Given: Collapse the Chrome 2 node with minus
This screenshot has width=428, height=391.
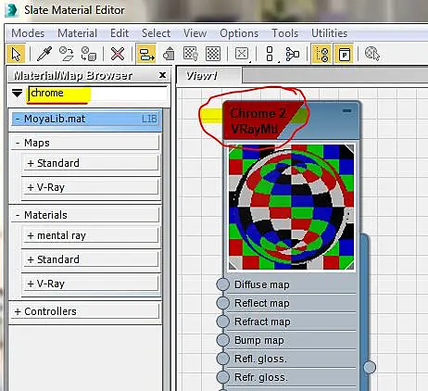Looking at the screenshot, I should click(347, 110).
